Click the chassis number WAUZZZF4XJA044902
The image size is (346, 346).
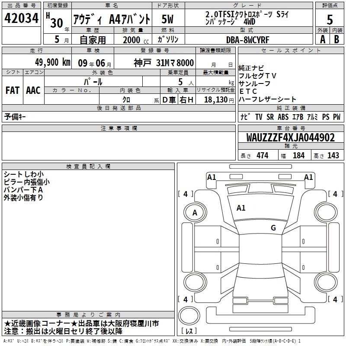click(x=290, y=138)
